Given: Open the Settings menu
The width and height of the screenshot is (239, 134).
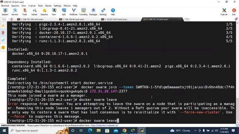Looking at the screenshot, I should 58,6.
